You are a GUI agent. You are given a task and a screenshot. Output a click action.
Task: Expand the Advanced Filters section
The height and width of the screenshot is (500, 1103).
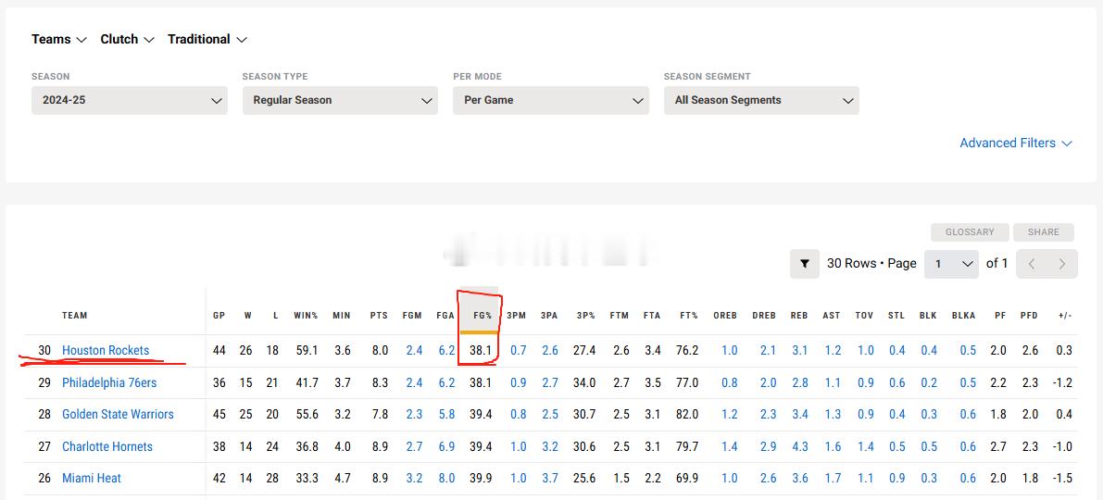1016,143
